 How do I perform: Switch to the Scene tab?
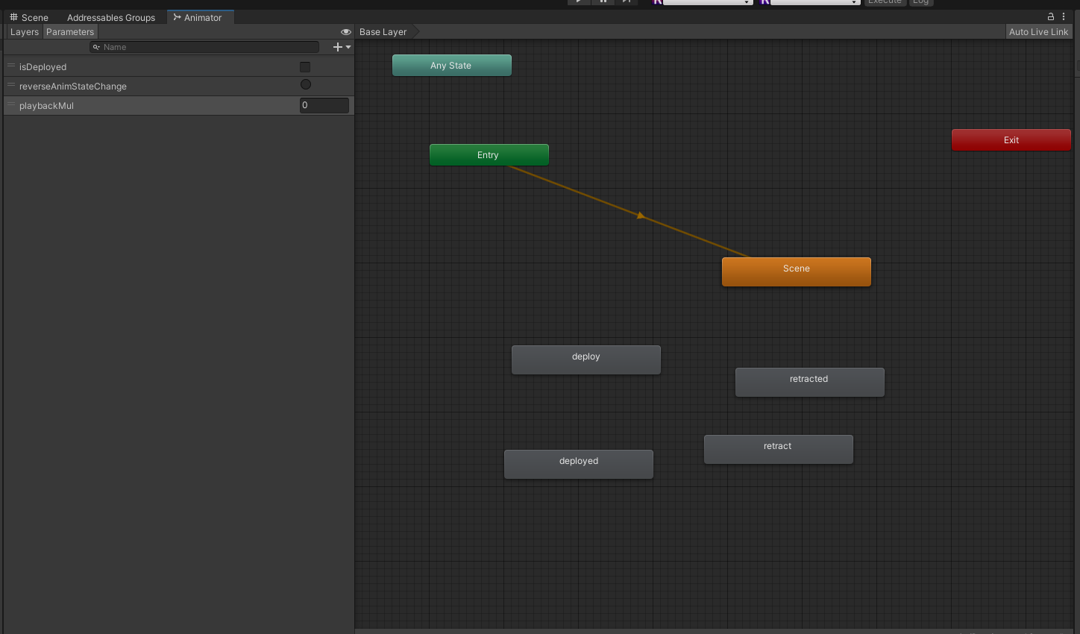point(29,17)
